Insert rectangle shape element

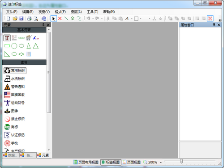click(x=7, y=46)
